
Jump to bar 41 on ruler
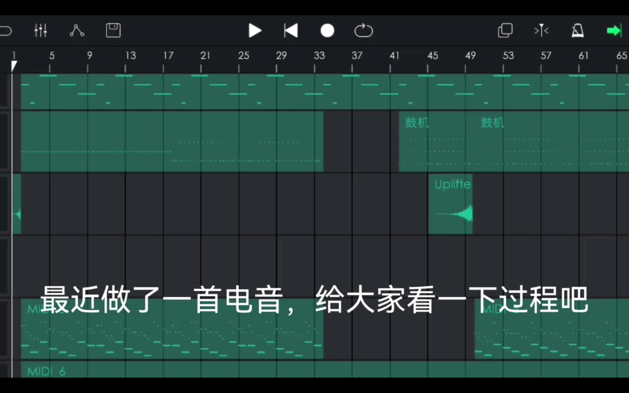pos(394,56)
